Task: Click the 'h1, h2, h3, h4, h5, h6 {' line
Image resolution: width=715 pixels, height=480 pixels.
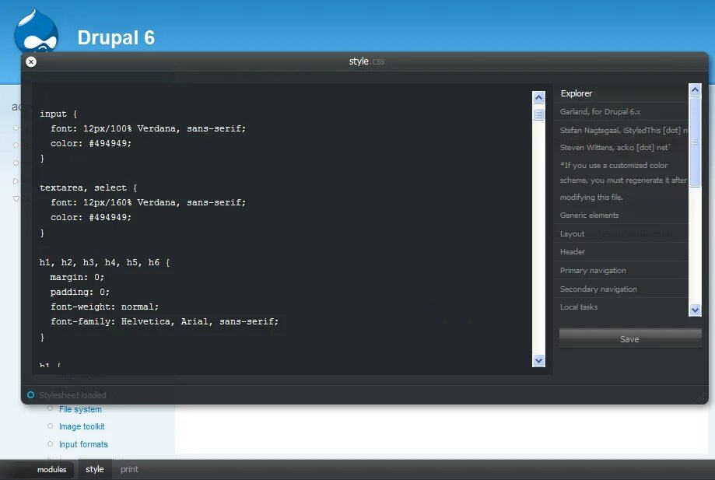Action: [104, 263]
